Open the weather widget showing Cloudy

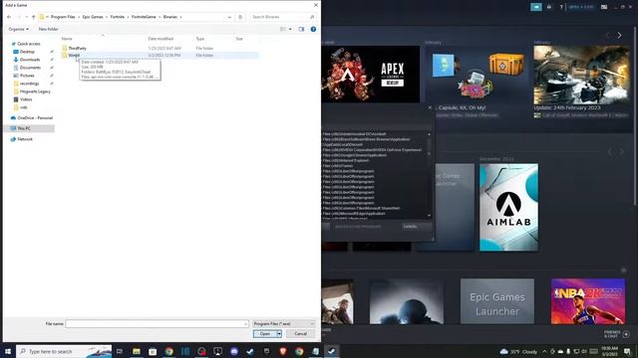(x=518, y=351)
